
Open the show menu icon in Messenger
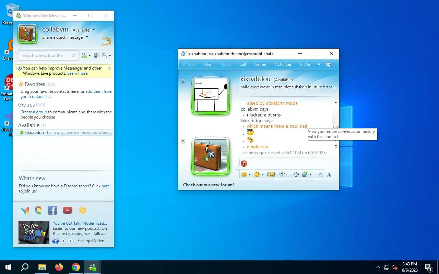(x=105, y=55)
